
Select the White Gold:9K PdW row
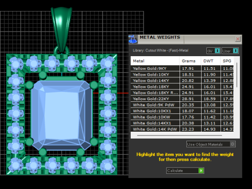click(182, 105)
